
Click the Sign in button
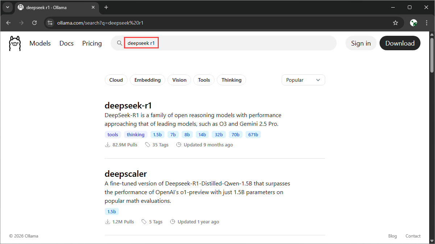361,43
